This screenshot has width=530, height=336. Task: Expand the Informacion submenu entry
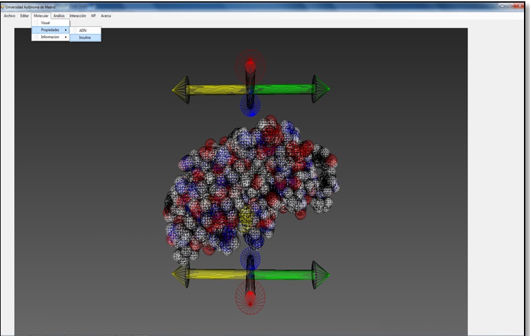[51, 37]
